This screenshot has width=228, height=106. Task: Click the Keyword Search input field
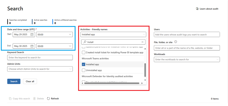pyautogui.click(x=40, y=58)
